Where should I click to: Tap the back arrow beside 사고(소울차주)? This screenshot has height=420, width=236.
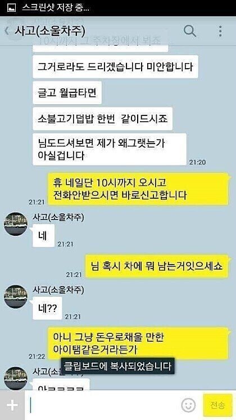pos(7,32)
